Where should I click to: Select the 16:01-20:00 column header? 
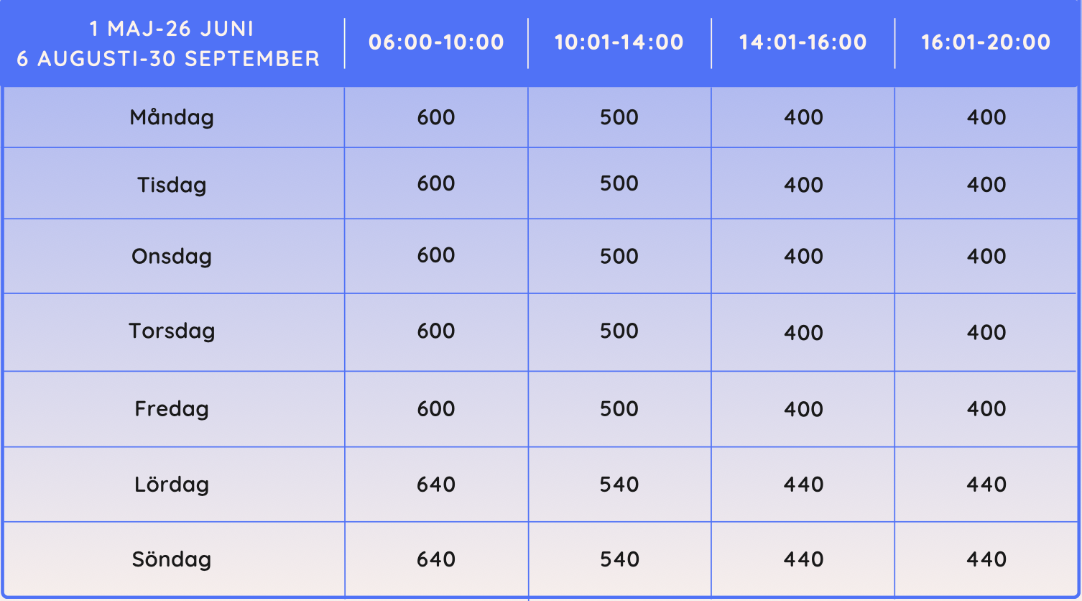point(986,42)
